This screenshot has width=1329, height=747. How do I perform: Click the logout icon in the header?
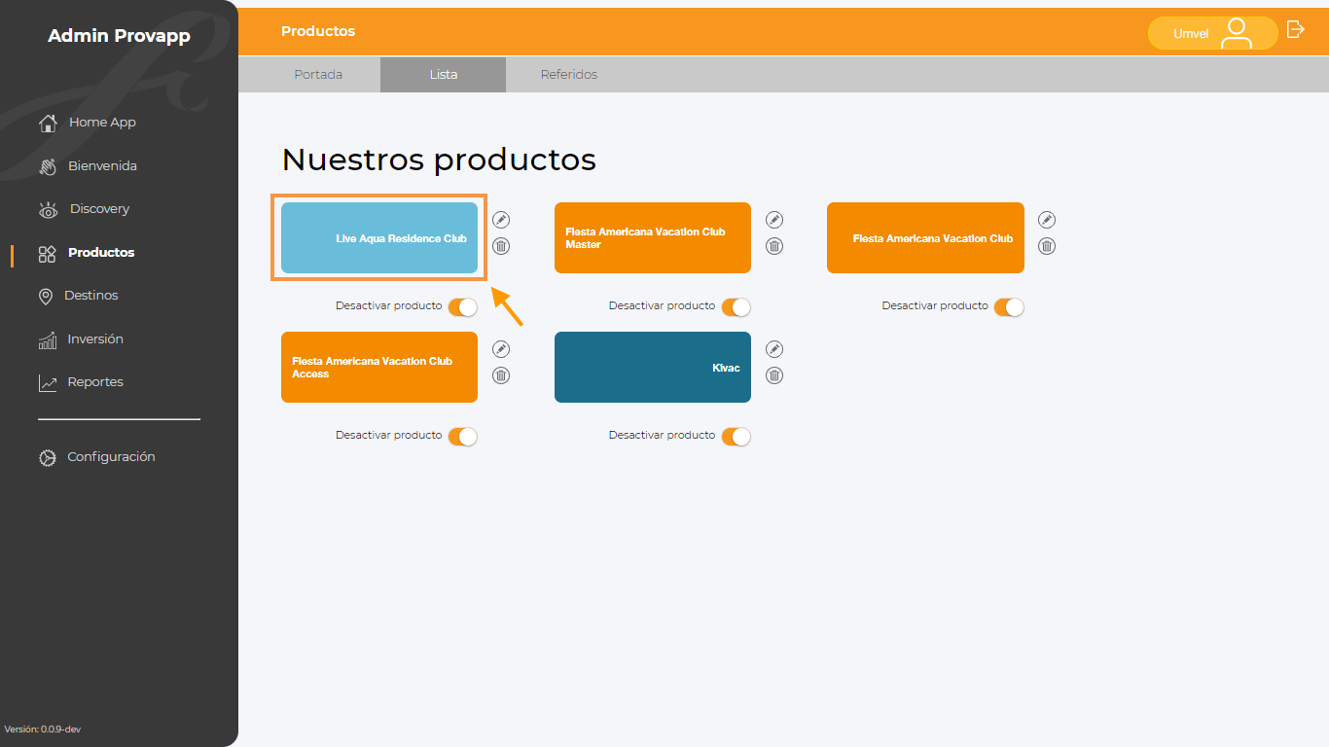pos(1295,29)
